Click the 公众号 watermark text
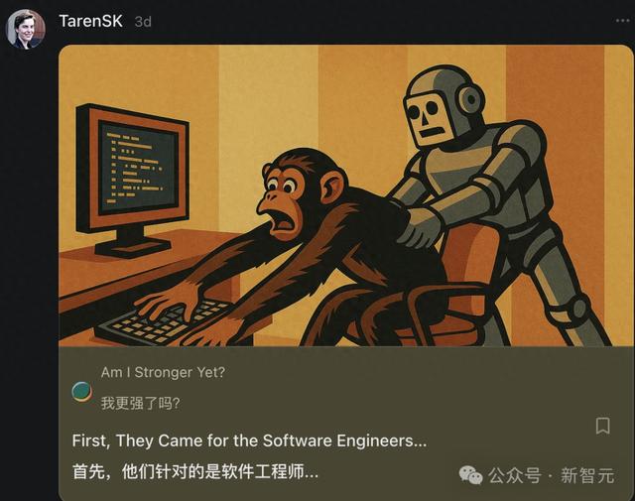Image resolution: width=635 pixels, height=501 pixels. click(514, 475)
